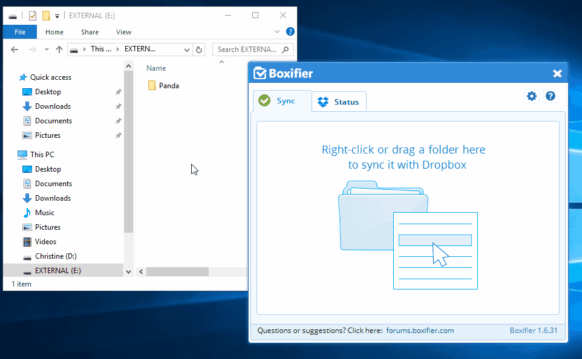Close the Boxifier window
The height and width of the screenshot is (359, 582).
[557, 74]
